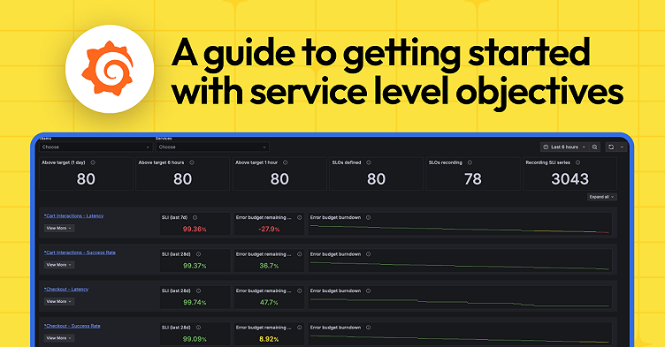
Task: Click the 8.92% error budget value
Action: click(x=269, y=339)
